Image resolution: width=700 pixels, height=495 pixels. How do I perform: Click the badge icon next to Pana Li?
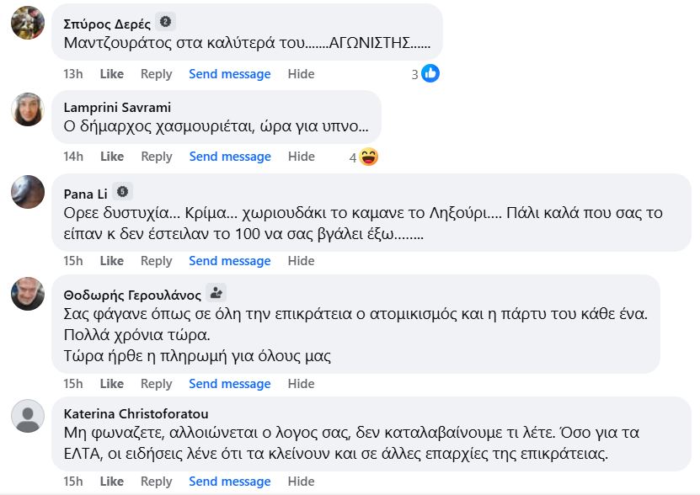122,192
